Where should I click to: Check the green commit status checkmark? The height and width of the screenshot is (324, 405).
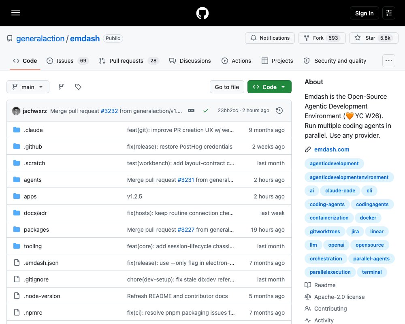click(x=206, y=111)
